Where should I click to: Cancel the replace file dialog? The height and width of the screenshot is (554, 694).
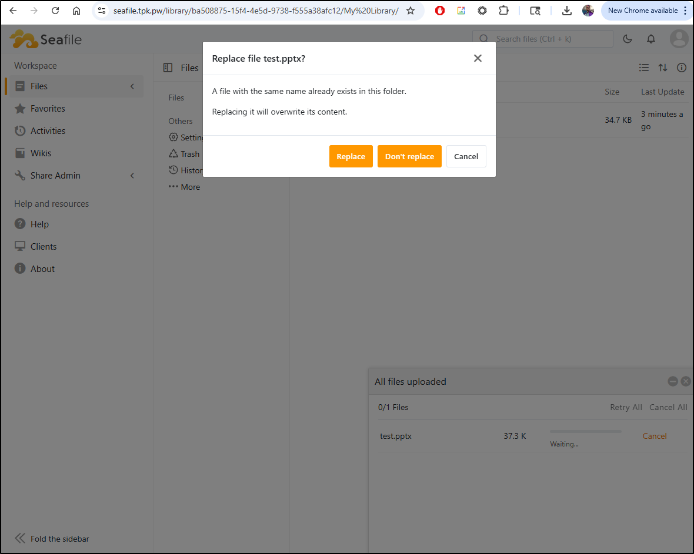point(466,156)
